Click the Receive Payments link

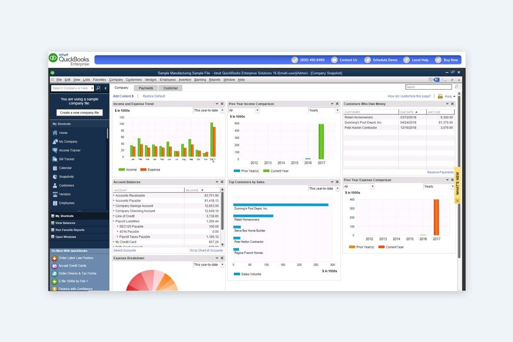tap(440, 172)
